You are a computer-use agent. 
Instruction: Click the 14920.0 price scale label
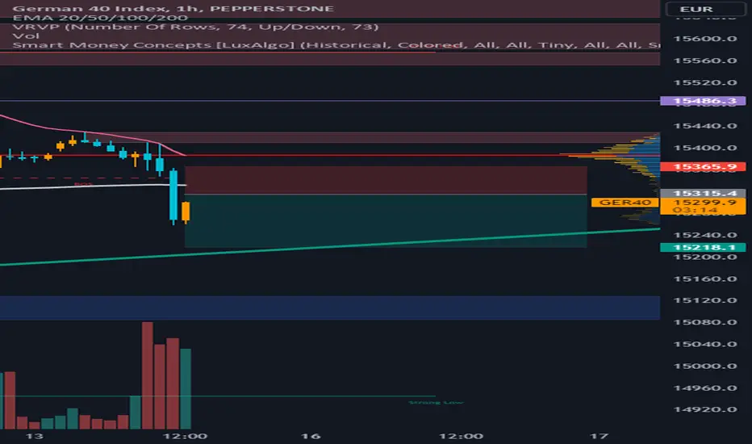click(705, 409)
